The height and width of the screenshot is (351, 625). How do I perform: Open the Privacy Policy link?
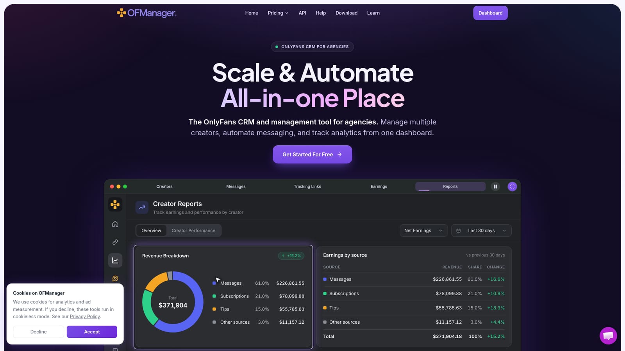85,317
